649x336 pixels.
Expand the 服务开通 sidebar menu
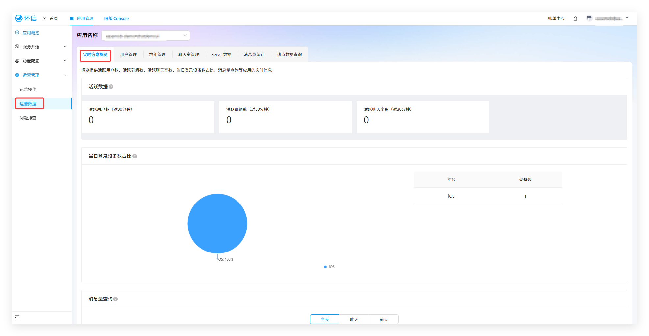click(x=41, y=47)
